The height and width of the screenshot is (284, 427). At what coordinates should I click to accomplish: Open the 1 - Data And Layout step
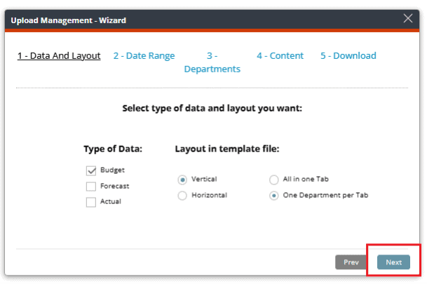59,56
